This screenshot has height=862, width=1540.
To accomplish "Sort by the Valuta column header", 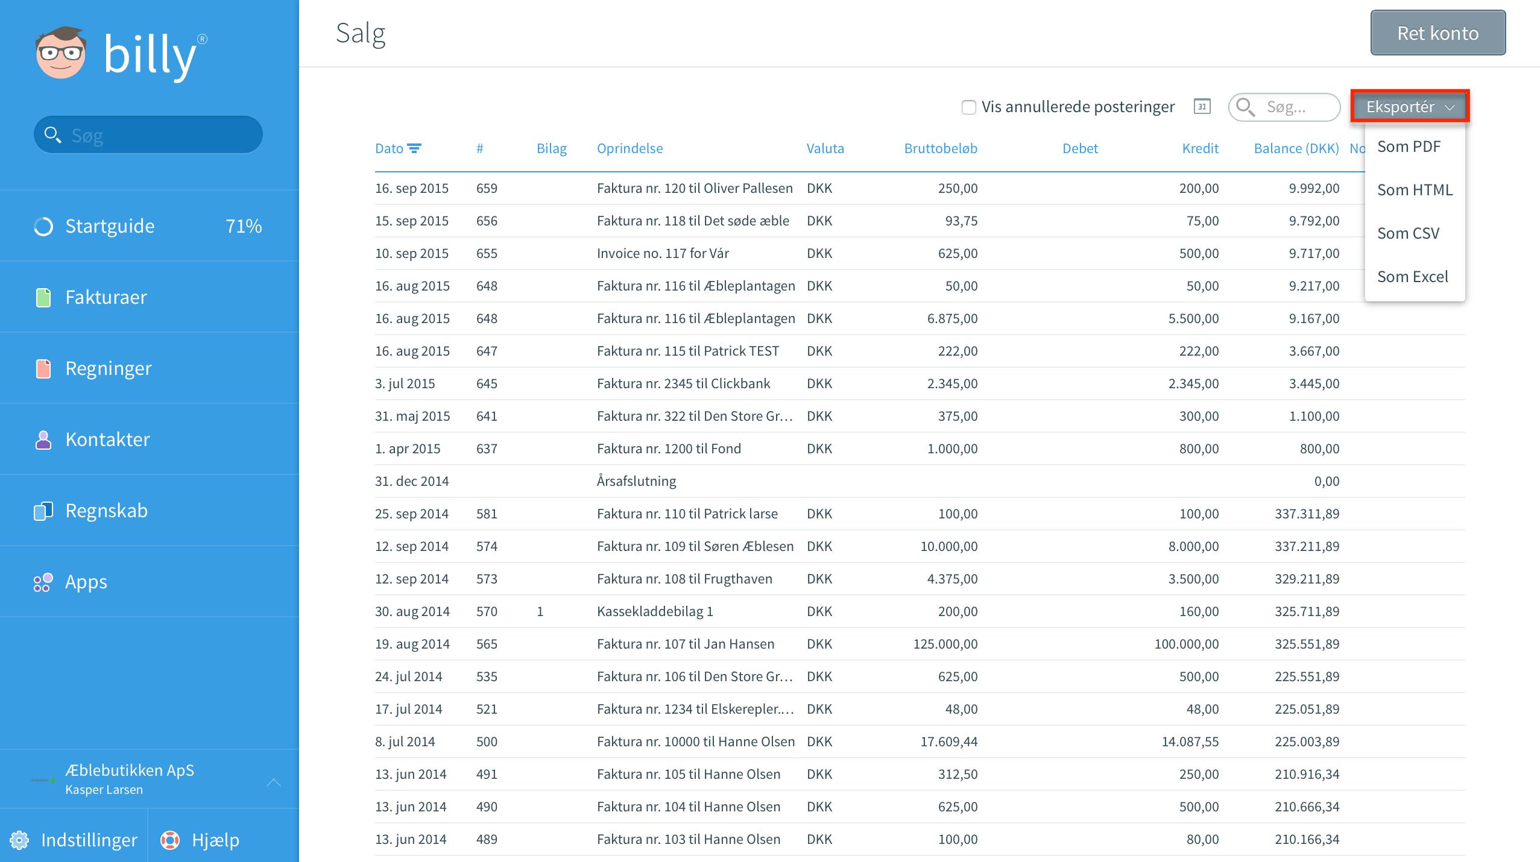I will 825,148.
